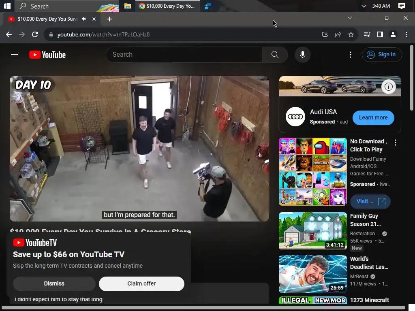The width and height of the screenshot is (415, 311).
Task: Open the Windows notification center
Action: click(402, 6)
